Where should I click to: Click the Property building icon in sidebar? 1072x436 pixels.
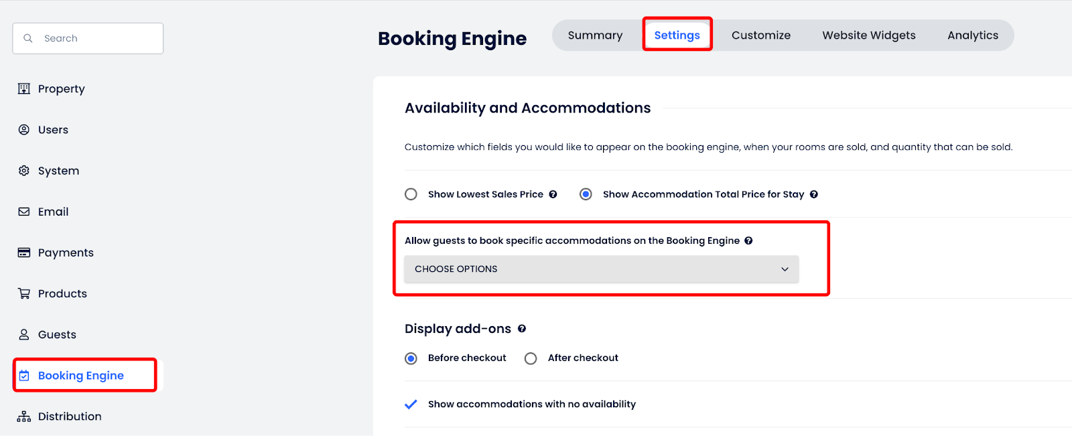point(24,88)
